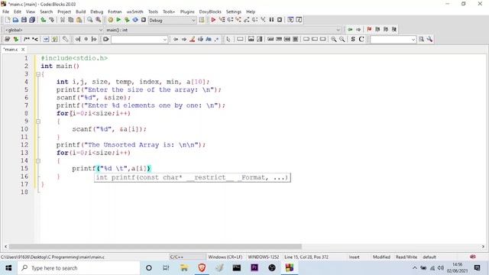Collapse the for-loop fold on line 9

tap(38, 121)
